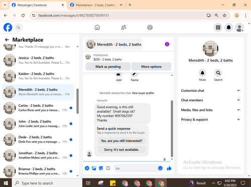Screen dimensions: 251x187
Task: Click the Add people icon in chat
Action: pyautogui.click(x=118, y=74)
